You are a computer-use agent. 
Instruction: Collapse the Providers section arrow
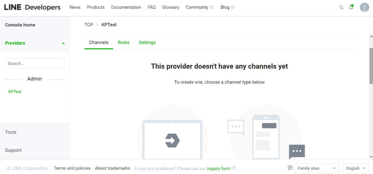[x=63, y=43]
